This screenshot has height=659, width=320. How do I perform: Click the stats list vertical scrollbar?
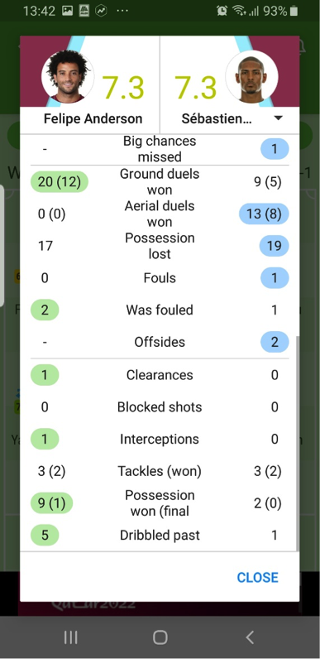click(298, 444)
